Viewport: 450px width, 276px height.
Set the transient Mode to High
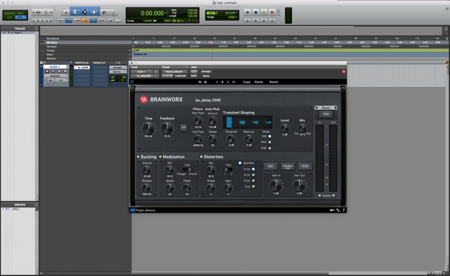pos(270,148)
